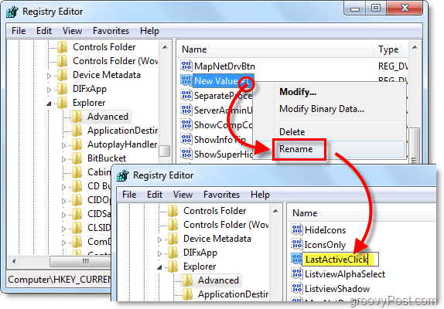The width and height of the screenshot is (444, 309).
Task: Click the Registry Editor app icon in back window
Action: (x=12, y=12)
